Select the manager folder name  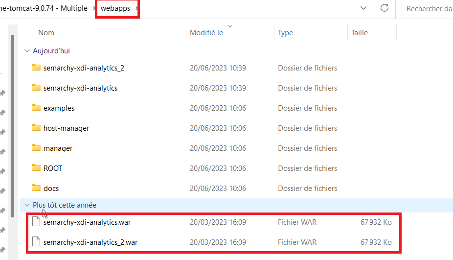(x=58, y=148)
